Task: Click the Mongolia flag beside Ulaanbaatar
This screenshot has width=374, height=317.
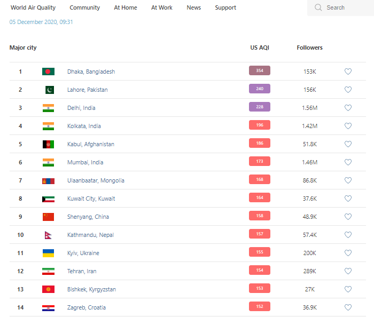Action: [48, 180]
